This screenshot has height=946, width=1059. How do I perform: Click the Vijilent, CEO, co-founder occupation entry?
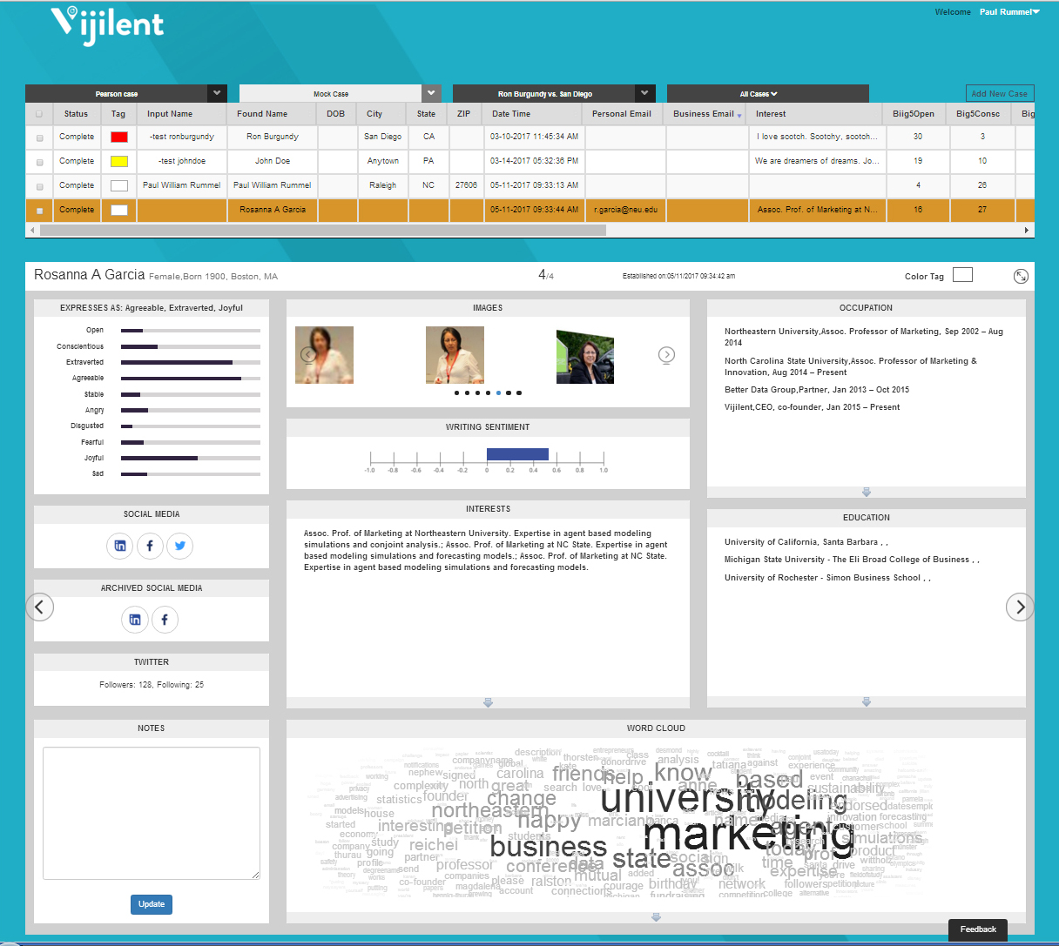tap(812, 407)
